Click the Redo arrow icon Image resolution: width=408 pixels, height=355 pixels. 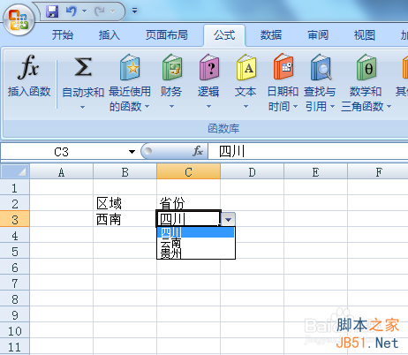pos(100,11)
